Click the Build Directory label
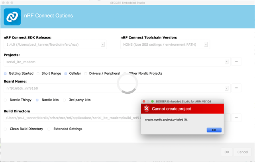The height and width of the screenshot is (162, 255). 17,111
